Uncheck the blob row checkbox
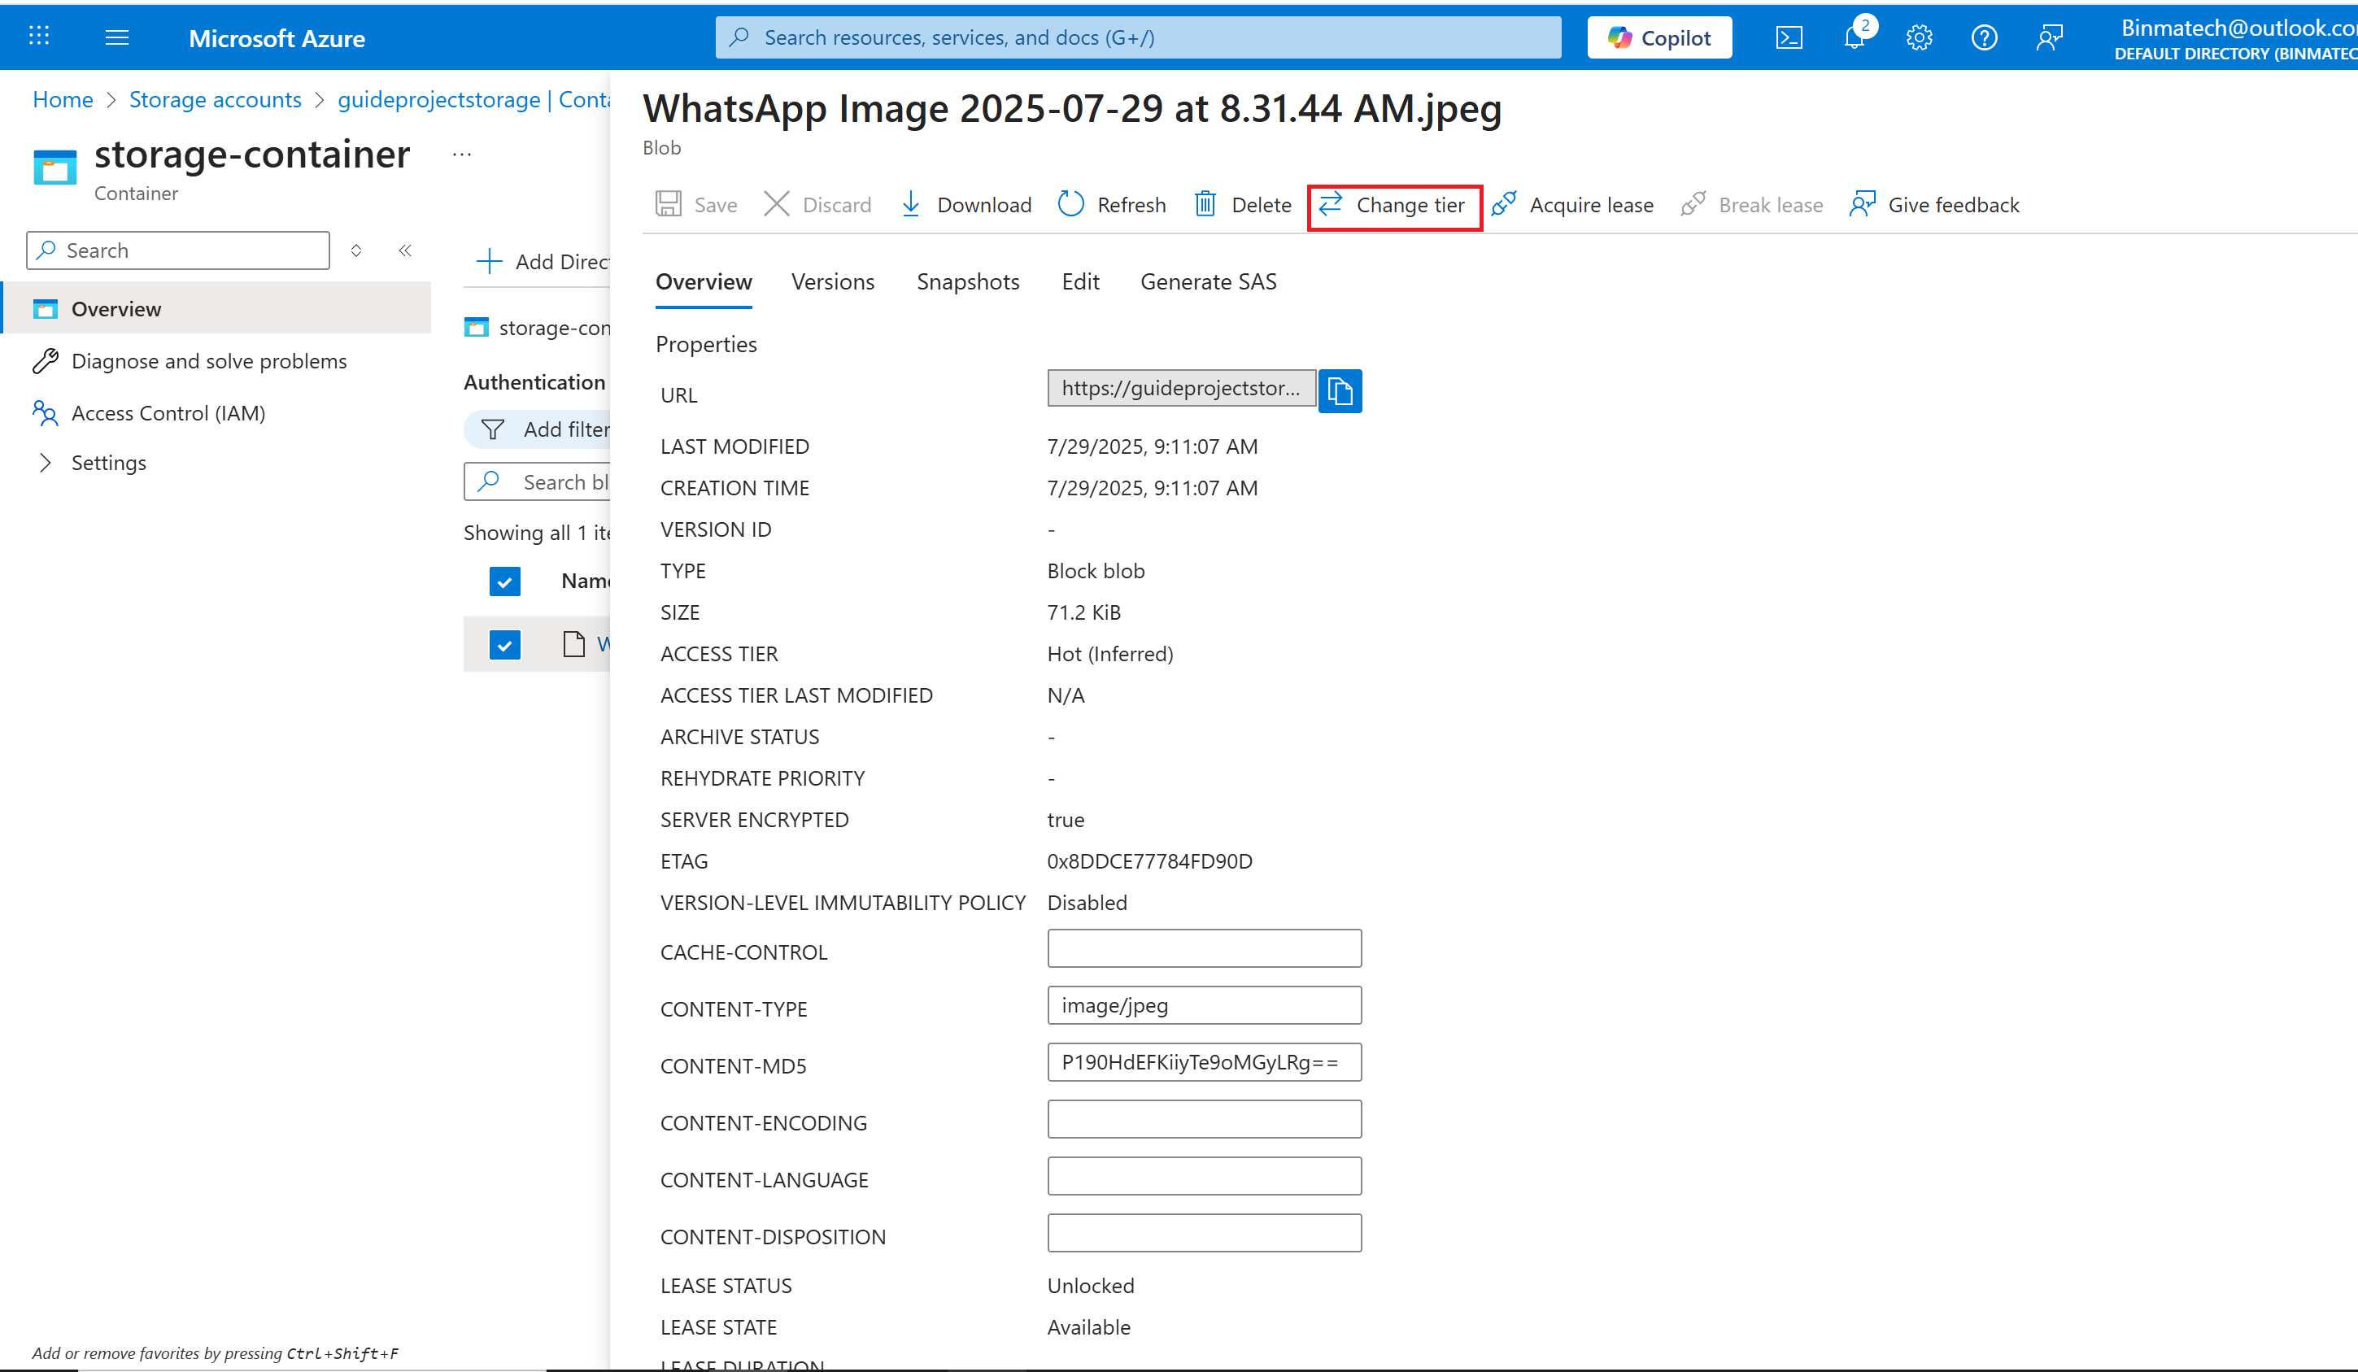 pos(504,645)
